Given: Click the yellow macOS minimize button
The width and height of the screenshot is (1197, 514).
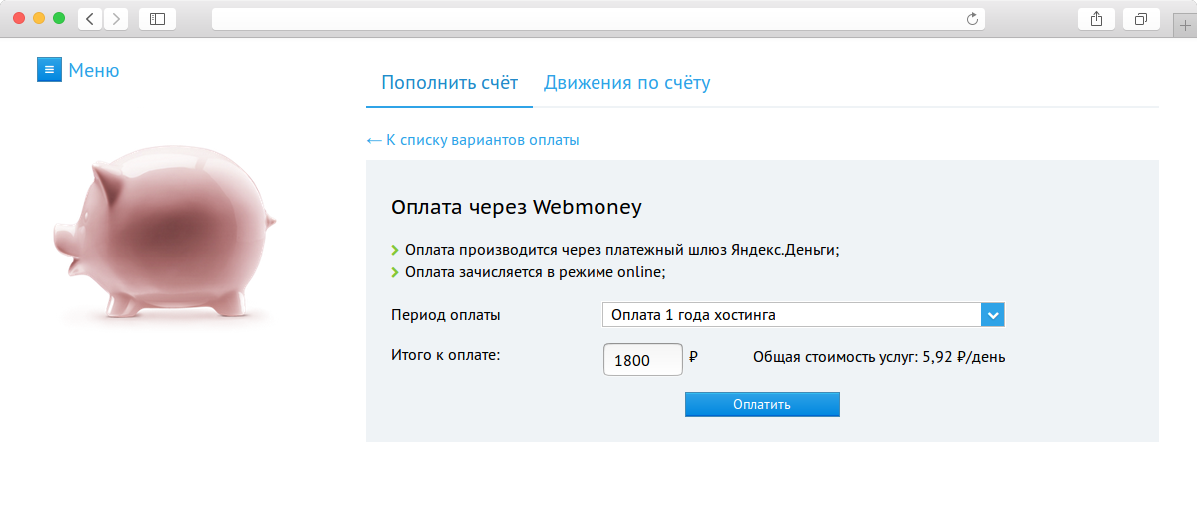Looking at the screenshot, I should [39, 18].
